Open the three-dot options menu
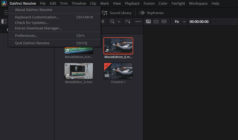 (138, 21)
